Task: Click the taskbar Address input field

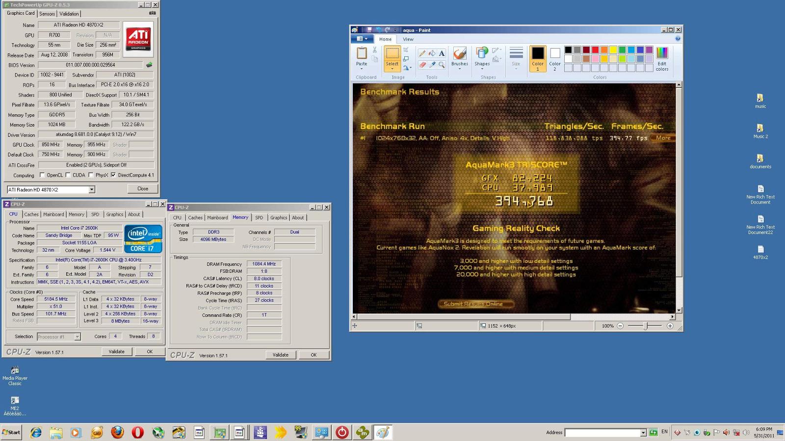Action: pos(602,433)
